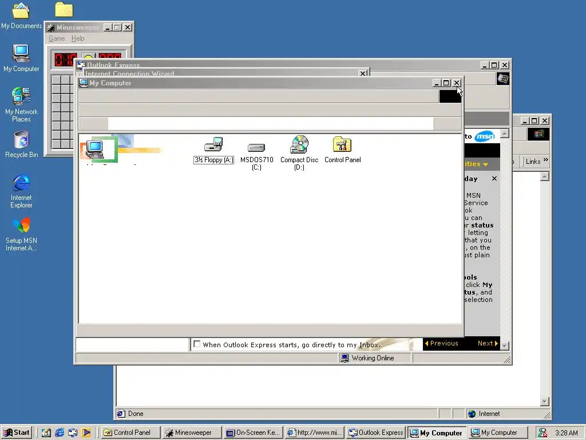
Task: Switch to On-Screen Keyboard taskbar button
Action: tap(254, 433)
